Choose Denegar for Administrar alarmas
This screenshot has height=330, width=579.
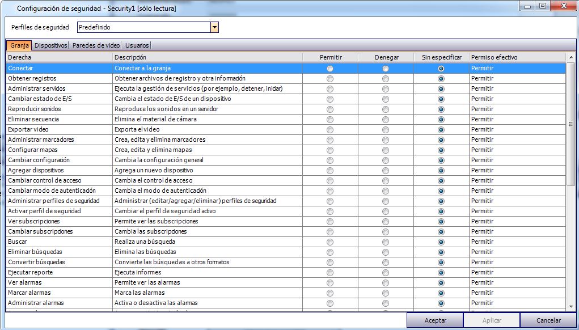[x=386, y=303]
